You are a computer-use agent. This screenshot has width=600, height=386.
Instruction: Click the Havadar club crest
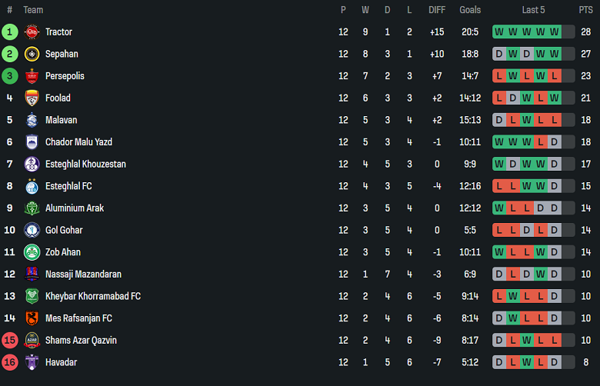32,362
